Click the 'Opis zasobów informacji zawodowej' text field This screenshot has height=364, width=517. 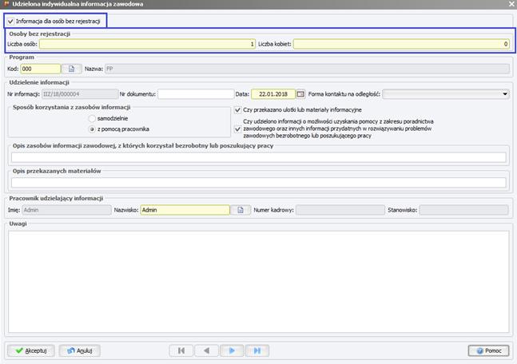[259, 157]
